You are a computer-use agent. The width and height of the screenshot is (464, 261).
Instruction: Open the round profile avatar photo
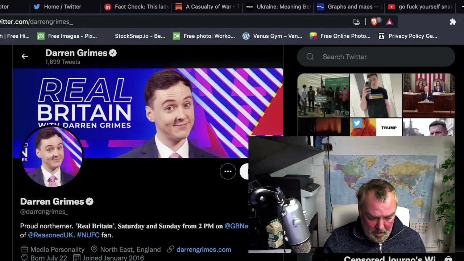coord(53,157)
